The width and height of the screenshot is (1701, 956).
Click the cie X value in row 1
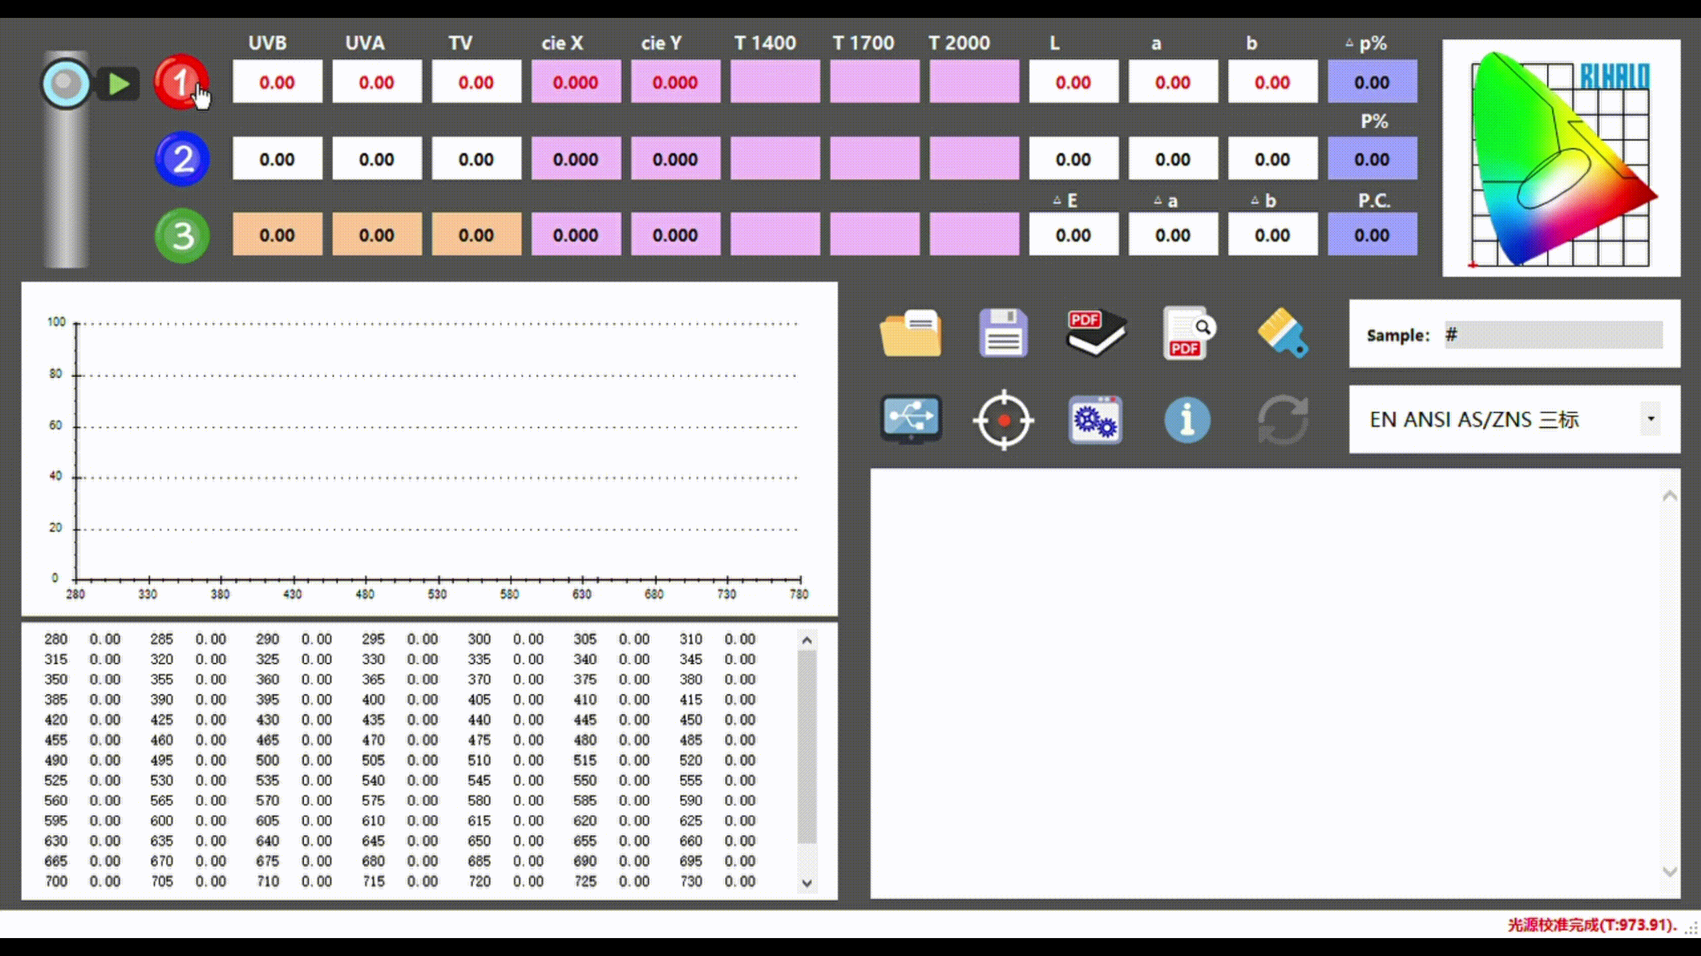[576, 82]
